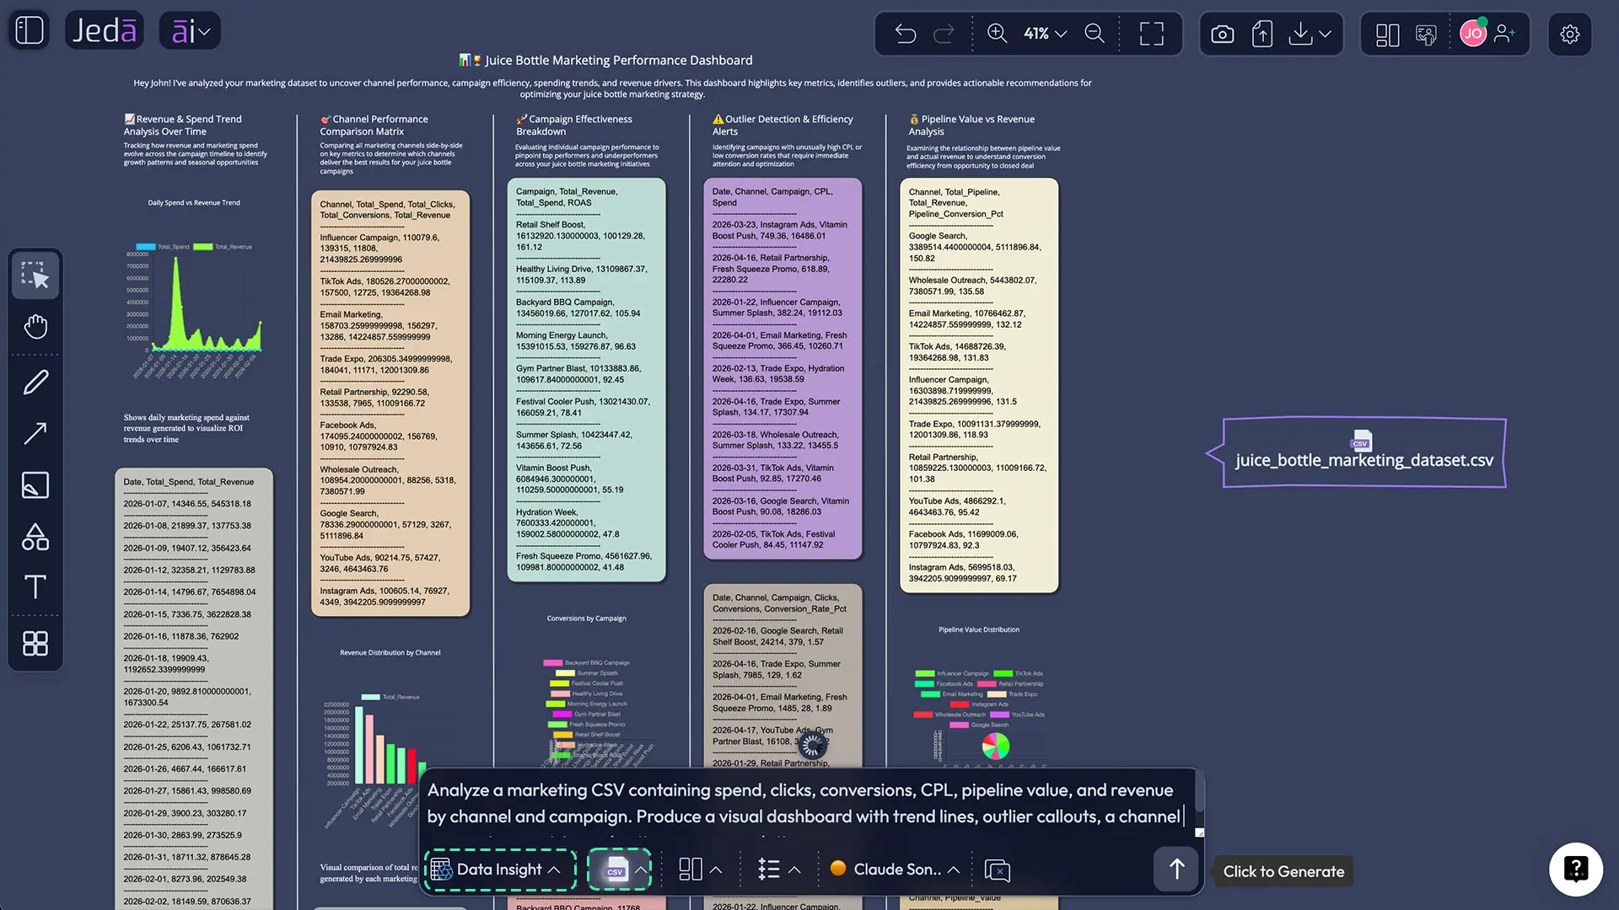
Task: Open the templates grid tool
Action: tap(35, 644)
